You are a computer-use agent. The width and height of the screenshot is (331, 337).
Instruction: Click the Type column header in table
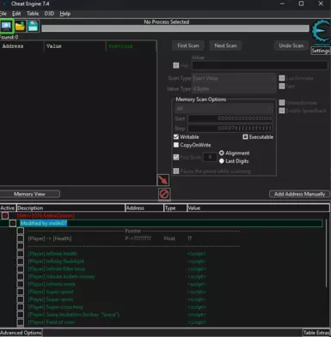pos(175,208)
